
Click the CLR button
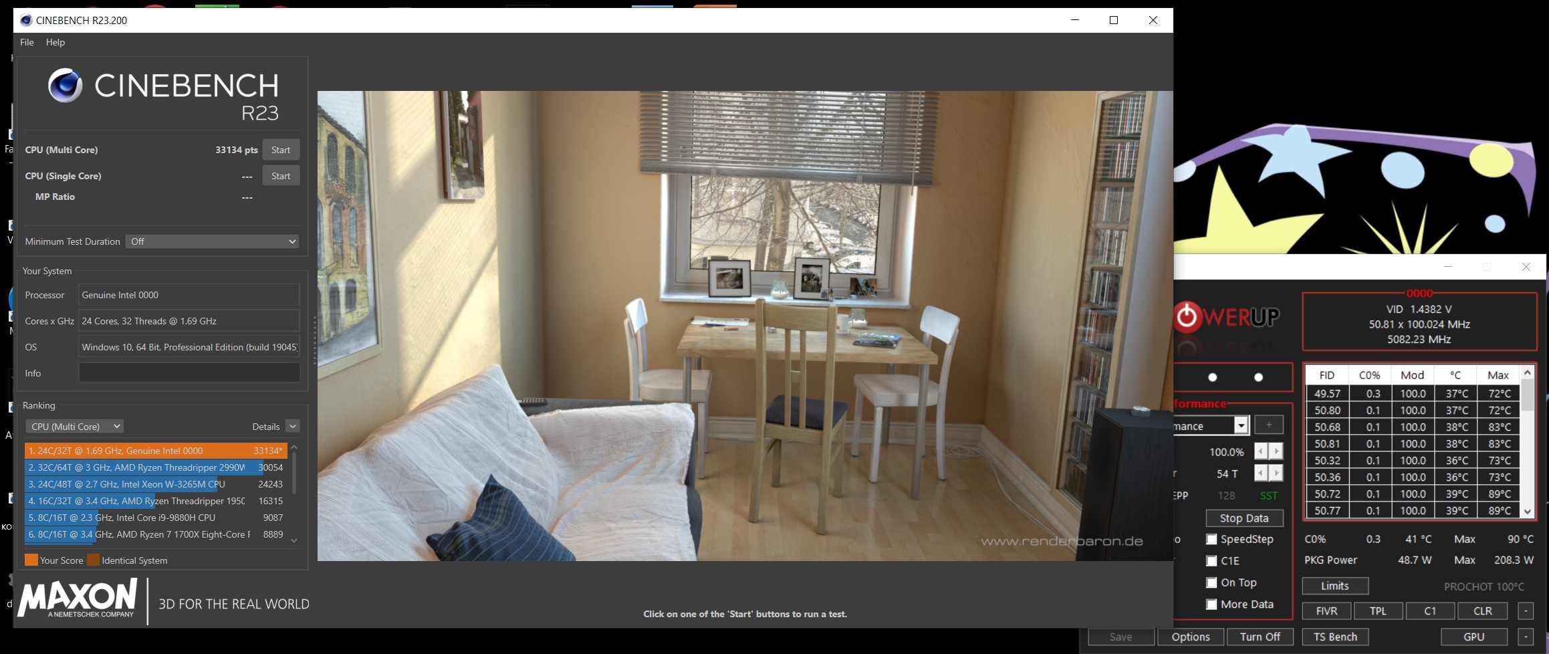[x=1483, y=611]
